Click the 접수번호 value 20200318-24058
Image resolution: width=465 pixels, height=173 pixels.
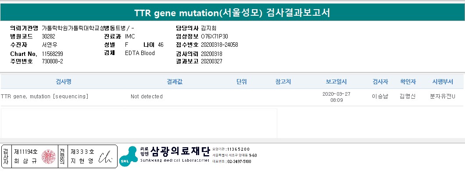(x=219, y=45)
